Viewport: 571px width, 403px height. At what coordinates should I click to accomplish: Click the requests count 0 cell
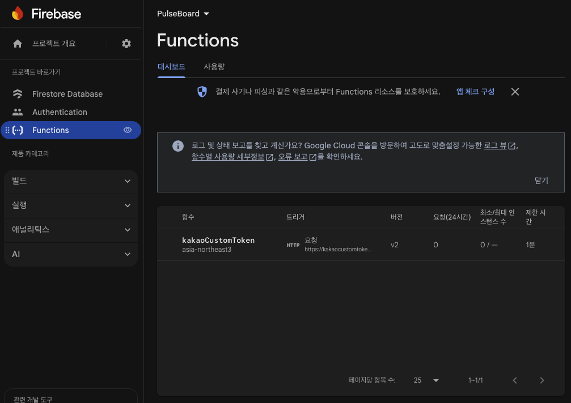click(x=435, y=245)
